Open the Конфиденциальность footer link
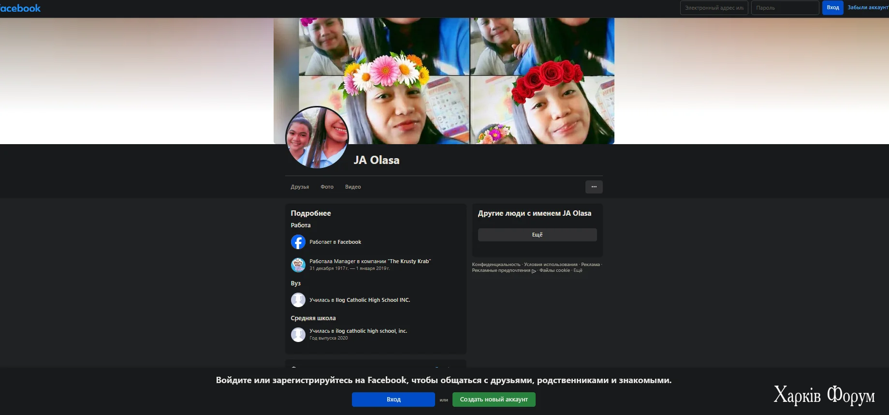This screenshot has width=889, height=415. click(x=496, y=265)
